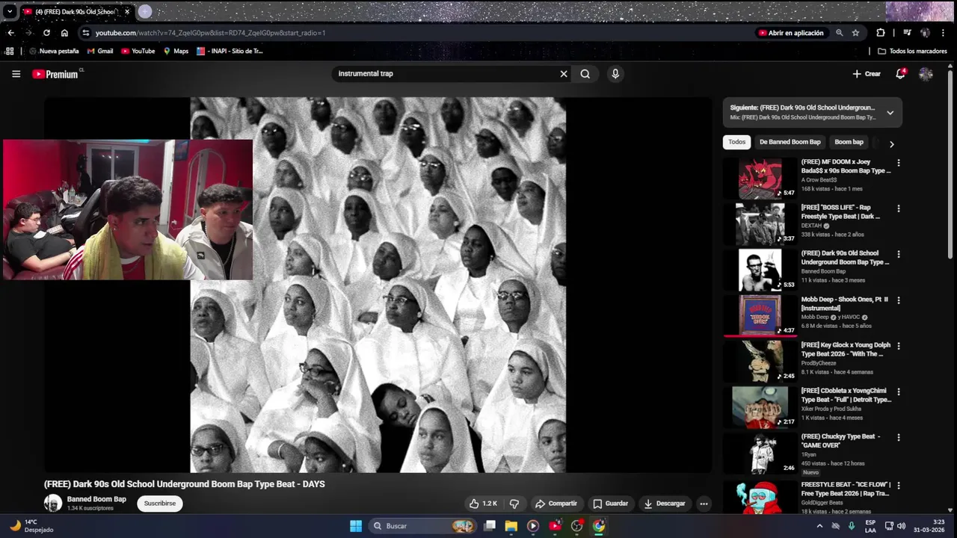Click the video player to pause
Screen dimensions: 957x538
[378, 285]
